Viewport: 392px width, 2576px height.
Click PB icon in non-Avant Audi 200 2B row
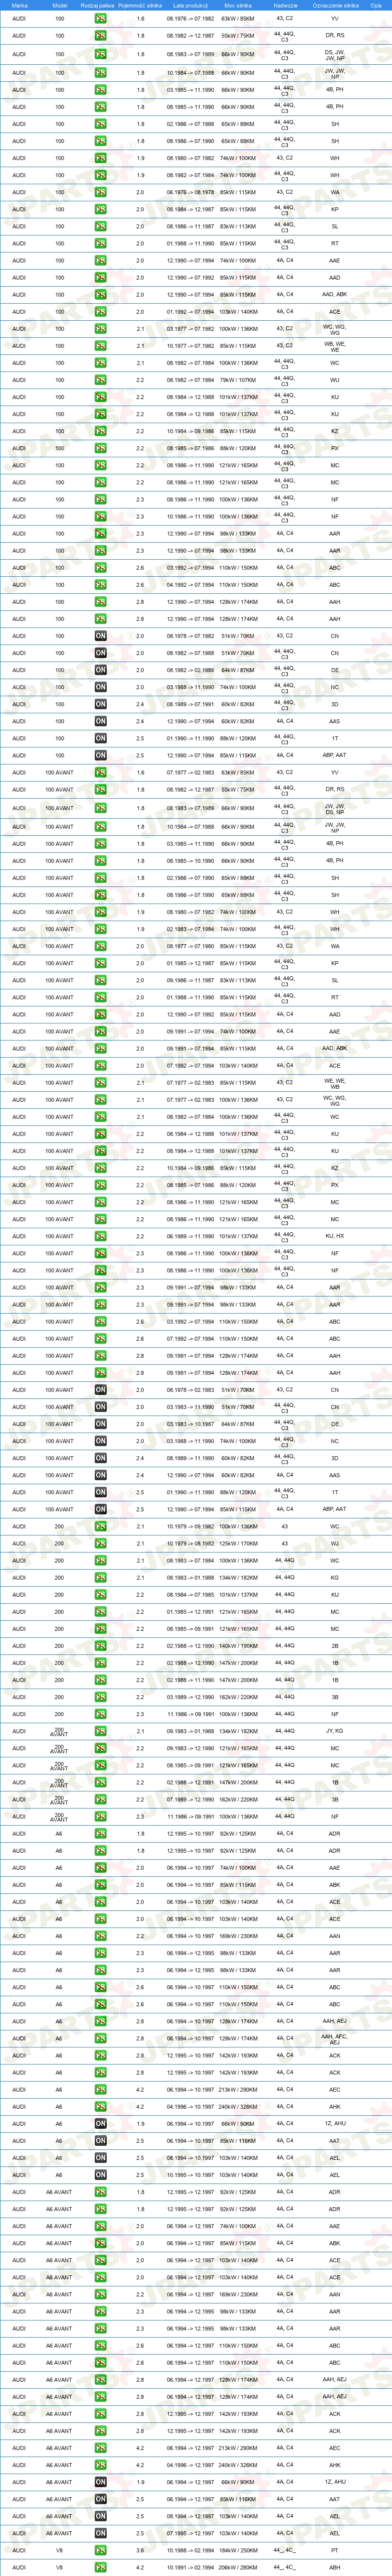coord(101,1645)
